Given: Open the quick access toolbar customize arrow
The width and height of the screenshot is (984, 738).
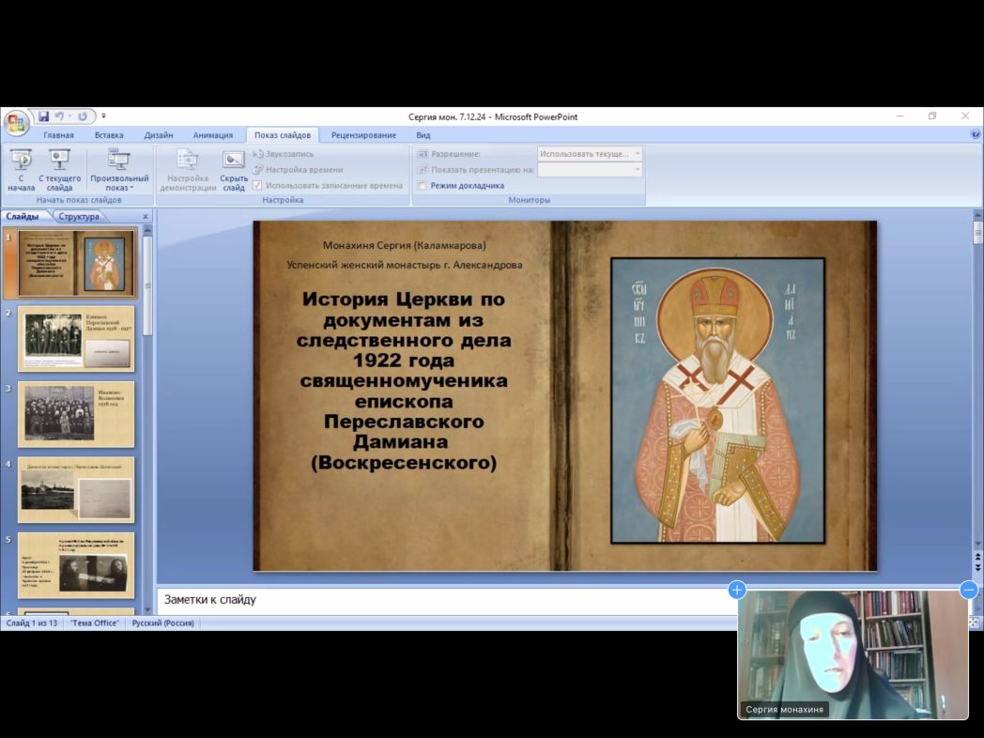Looking at the screenshot, I should point(103,116).
